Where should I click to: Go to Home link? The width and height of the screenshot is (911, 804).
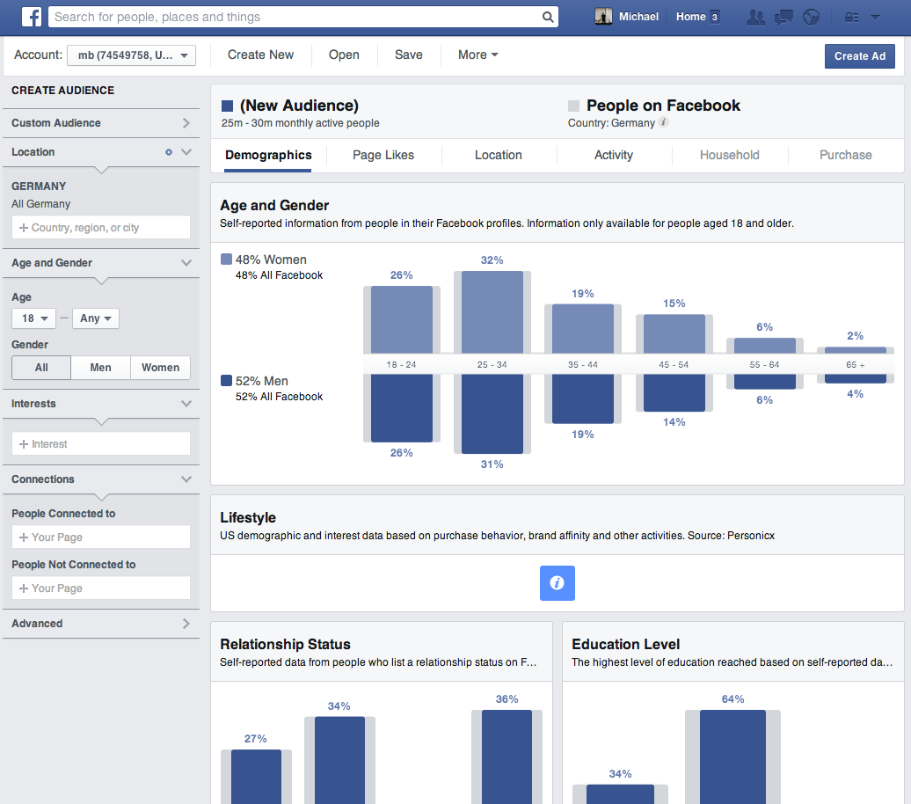pos(691,17)
